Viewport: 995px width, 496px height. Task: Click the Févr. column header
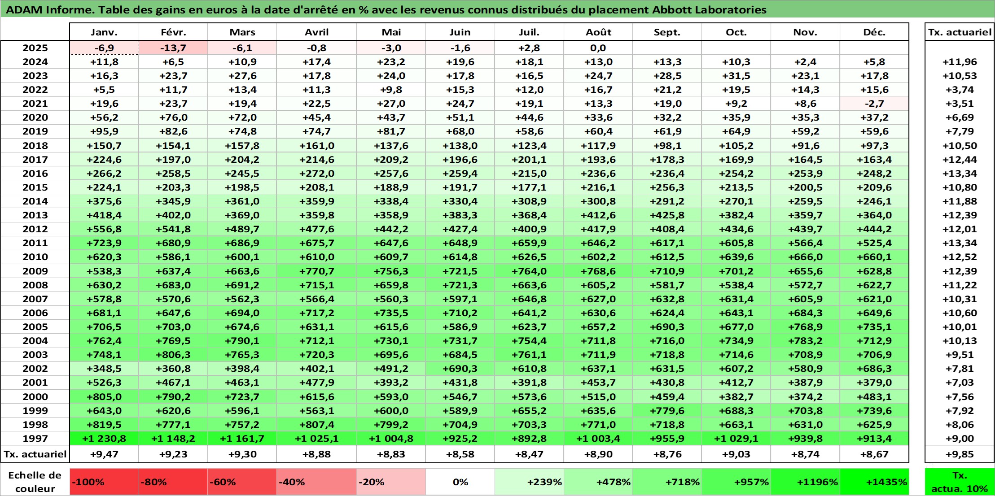point(173,32)
